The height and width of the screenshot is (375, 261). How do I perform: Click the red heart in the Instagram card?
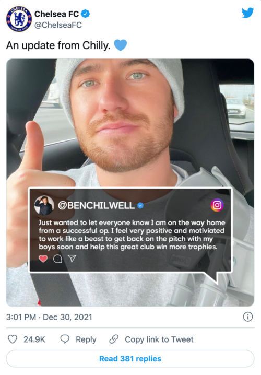[x=43, y=259]
